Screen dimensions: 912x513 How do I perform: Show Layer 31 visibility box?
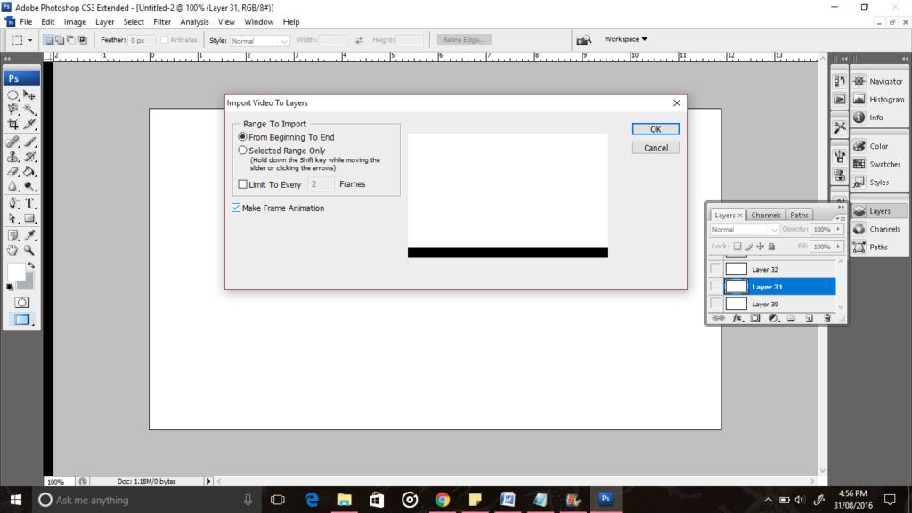click(x=715, y=286)
